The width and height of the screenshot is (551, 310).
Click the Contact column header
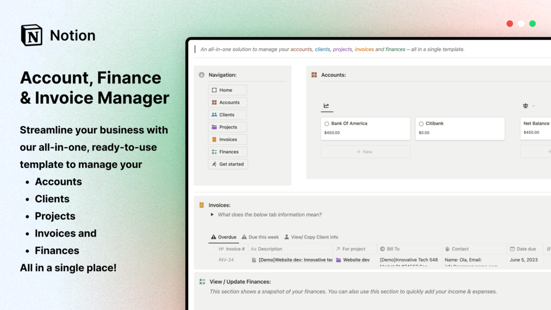coord(474,249)
